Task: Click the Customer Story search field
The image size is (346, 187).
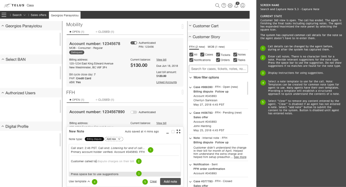Action: pyautogui.click(x=218, y=69)
